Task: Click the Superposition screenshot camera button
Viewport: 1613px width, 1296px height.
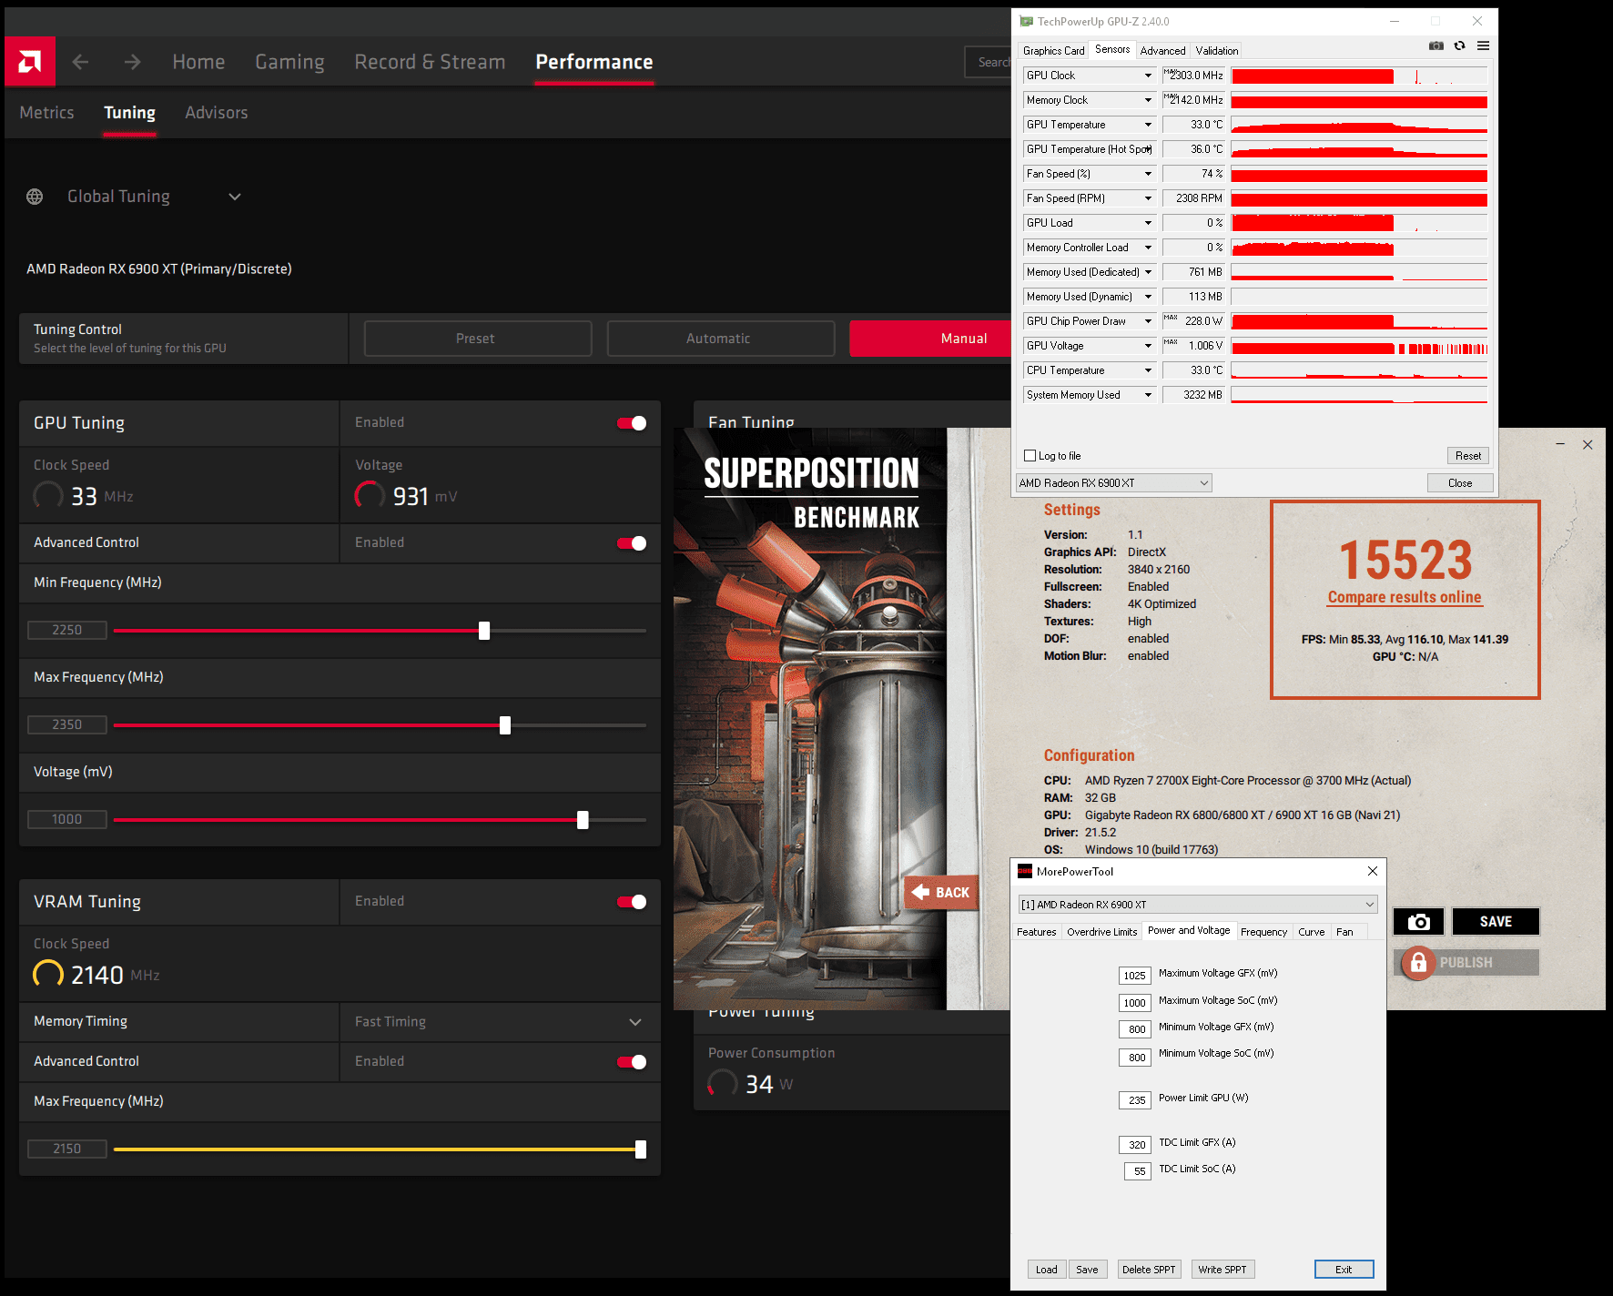Action: pyautogui.click(x=1418, y=922)
